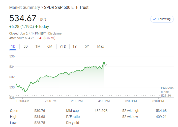Toggle the Following button
178x127 pixels.
162,19
